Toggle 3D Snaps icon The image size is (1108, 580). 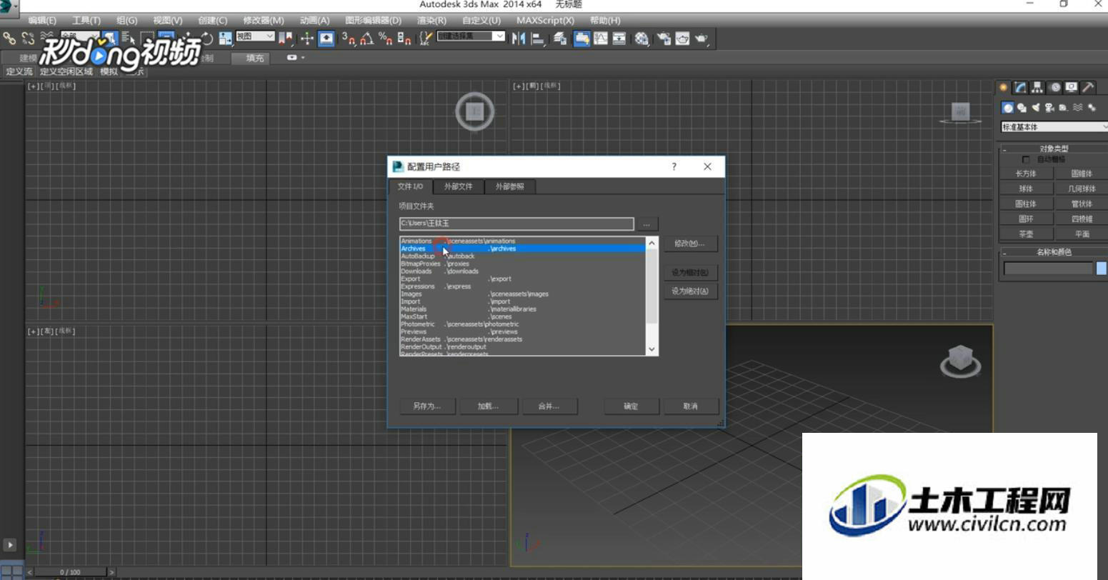coord(348,39)
